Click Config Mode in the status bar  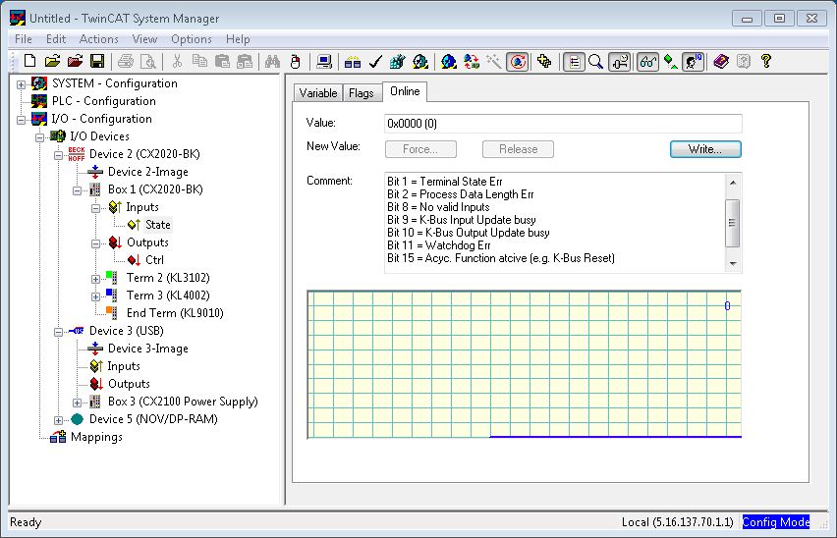(776, 522)
